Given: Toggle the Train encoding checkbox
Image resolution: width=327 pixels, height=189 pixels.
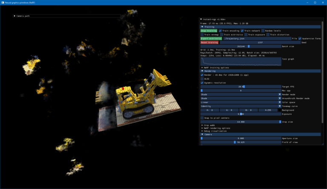Looking at the screenshot, I should [x=220, y=31].
